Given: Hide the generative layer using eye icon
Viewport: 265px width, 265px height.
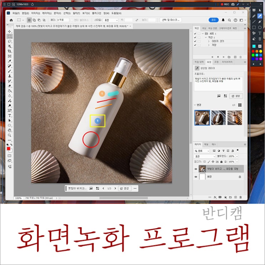Looking at the screenshot, I should 196,169.
